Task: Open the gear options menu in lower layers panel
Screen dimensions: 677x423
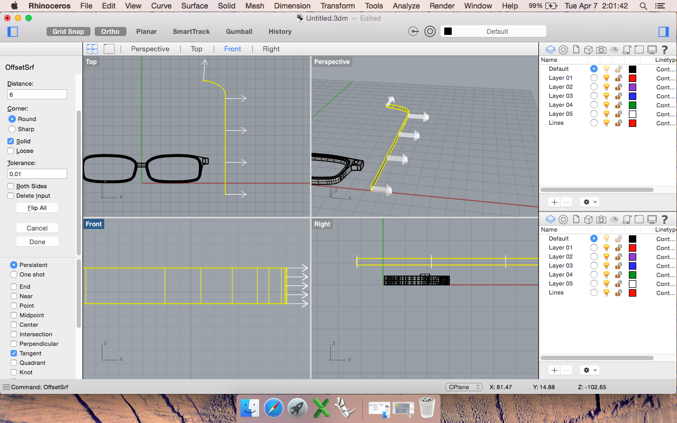Action: (590, 370)
